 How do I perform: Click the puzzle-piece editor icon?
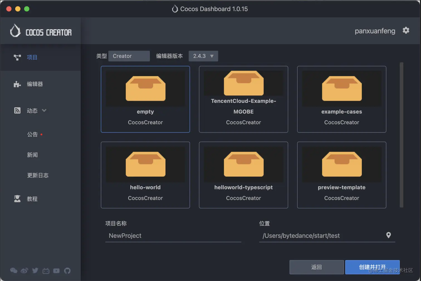tap(17, 84)
